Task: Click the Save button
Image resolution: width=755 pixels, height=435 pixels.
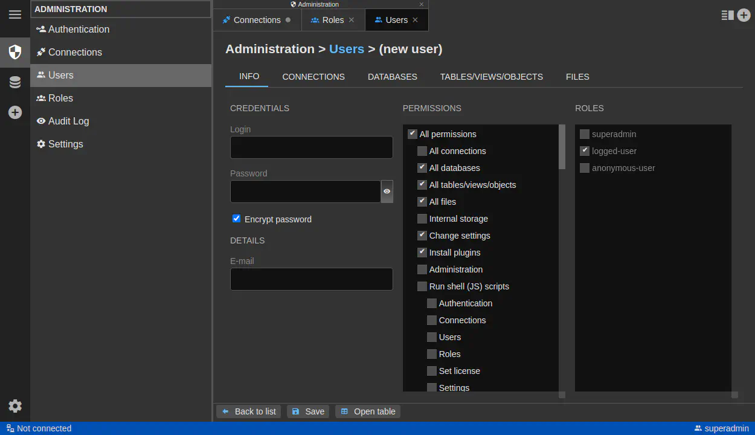Action: click(308, 411)
